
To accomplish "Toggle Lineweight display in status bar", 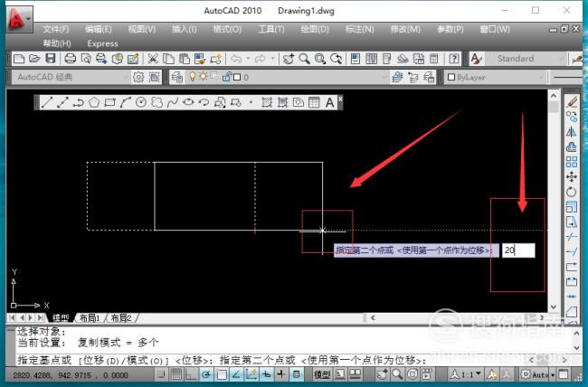I will pos(280,373).
